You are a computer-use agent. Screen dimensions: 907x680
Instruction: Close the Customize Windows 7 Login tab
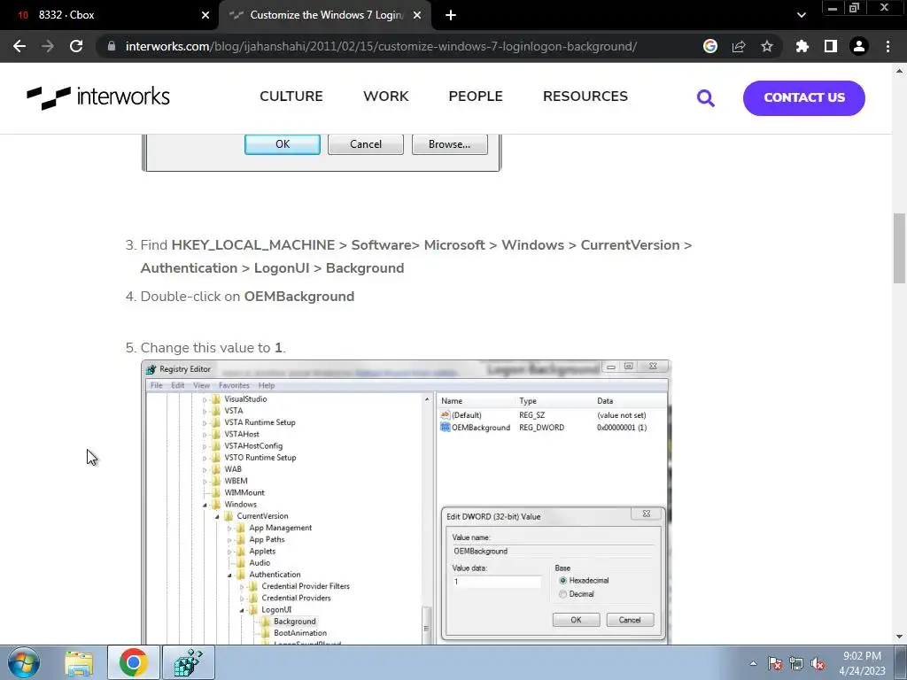pos(417,15)
